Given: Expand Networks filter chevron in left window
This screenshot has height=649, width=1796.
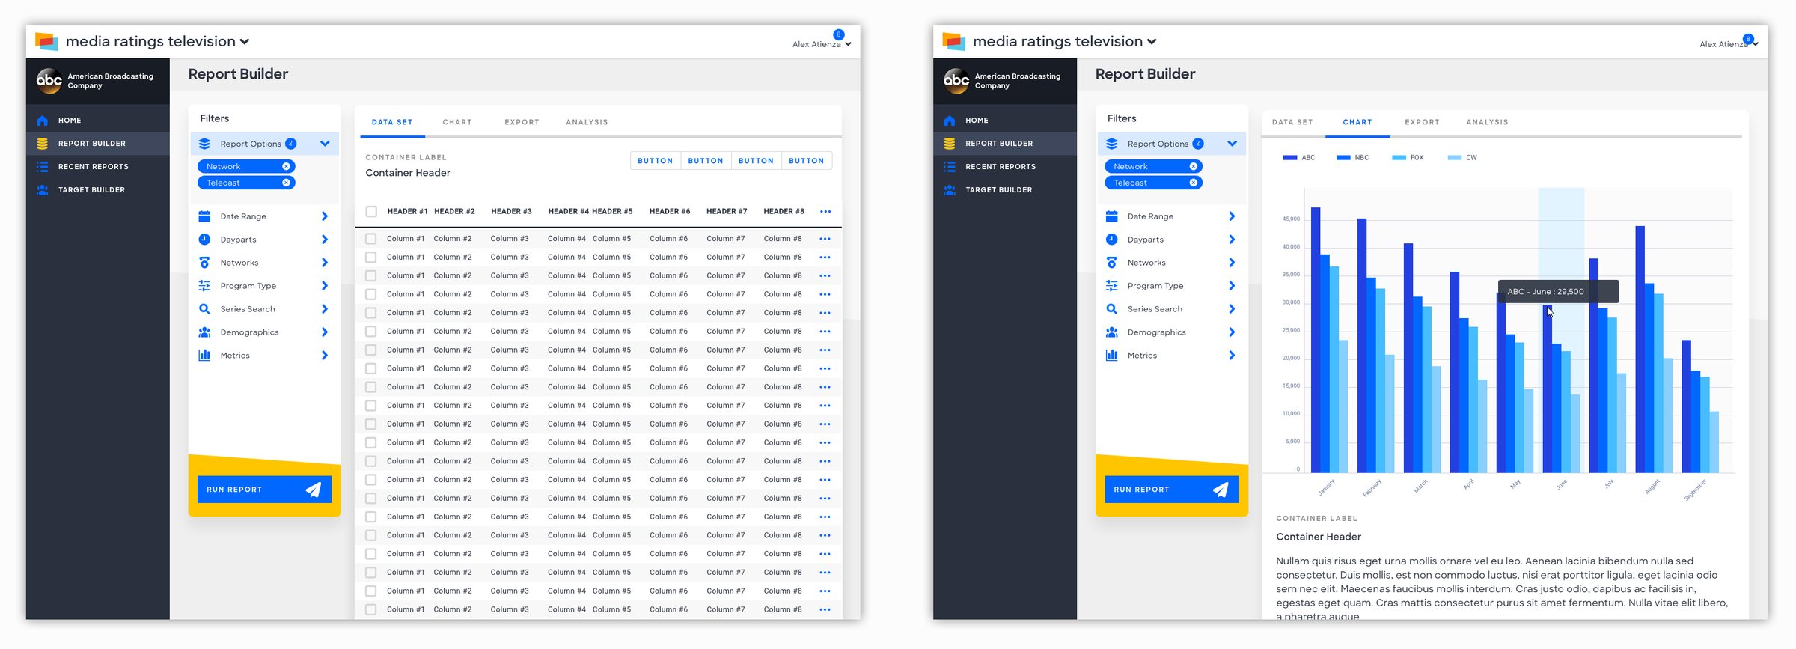Looking at the screenshot, I should [325, 263].
